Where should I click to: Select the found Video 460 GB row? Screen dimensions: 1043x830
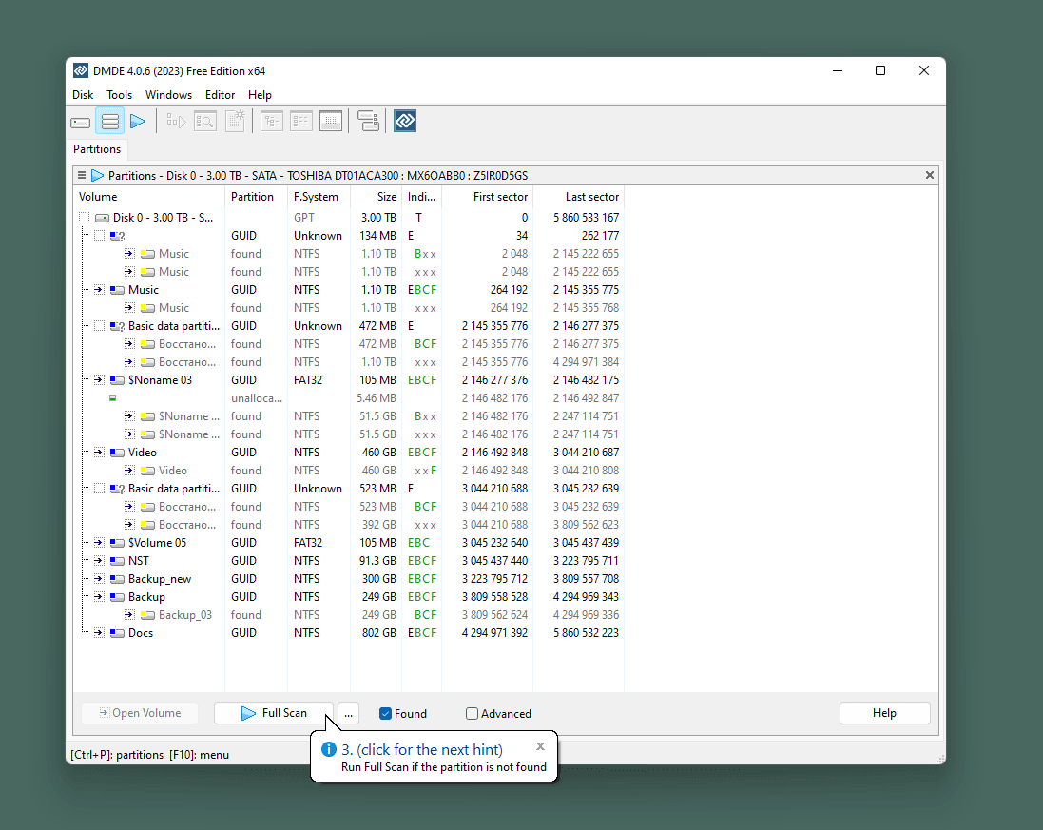(x=349, y=471)
